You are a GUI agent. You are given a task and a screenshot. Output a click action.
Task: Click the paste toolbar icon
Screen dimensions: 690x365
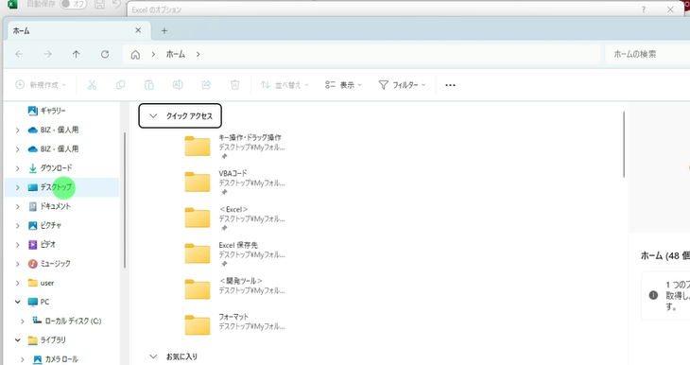(149, 85)
